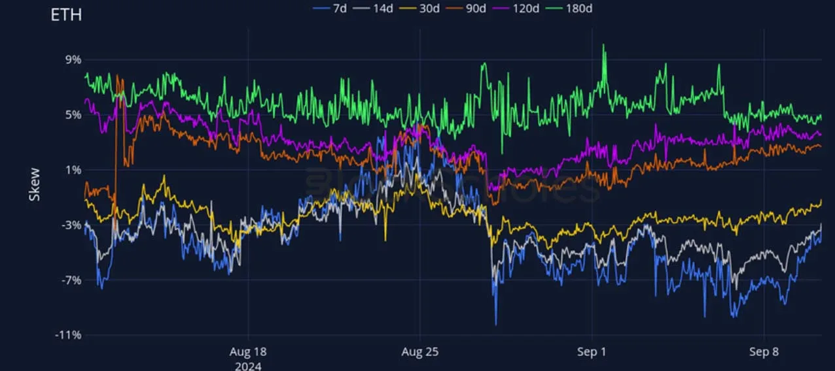Viewport: 835px width, 371px height.
Task: Click the -11% y-axis tick label
Action: [69, 335]
